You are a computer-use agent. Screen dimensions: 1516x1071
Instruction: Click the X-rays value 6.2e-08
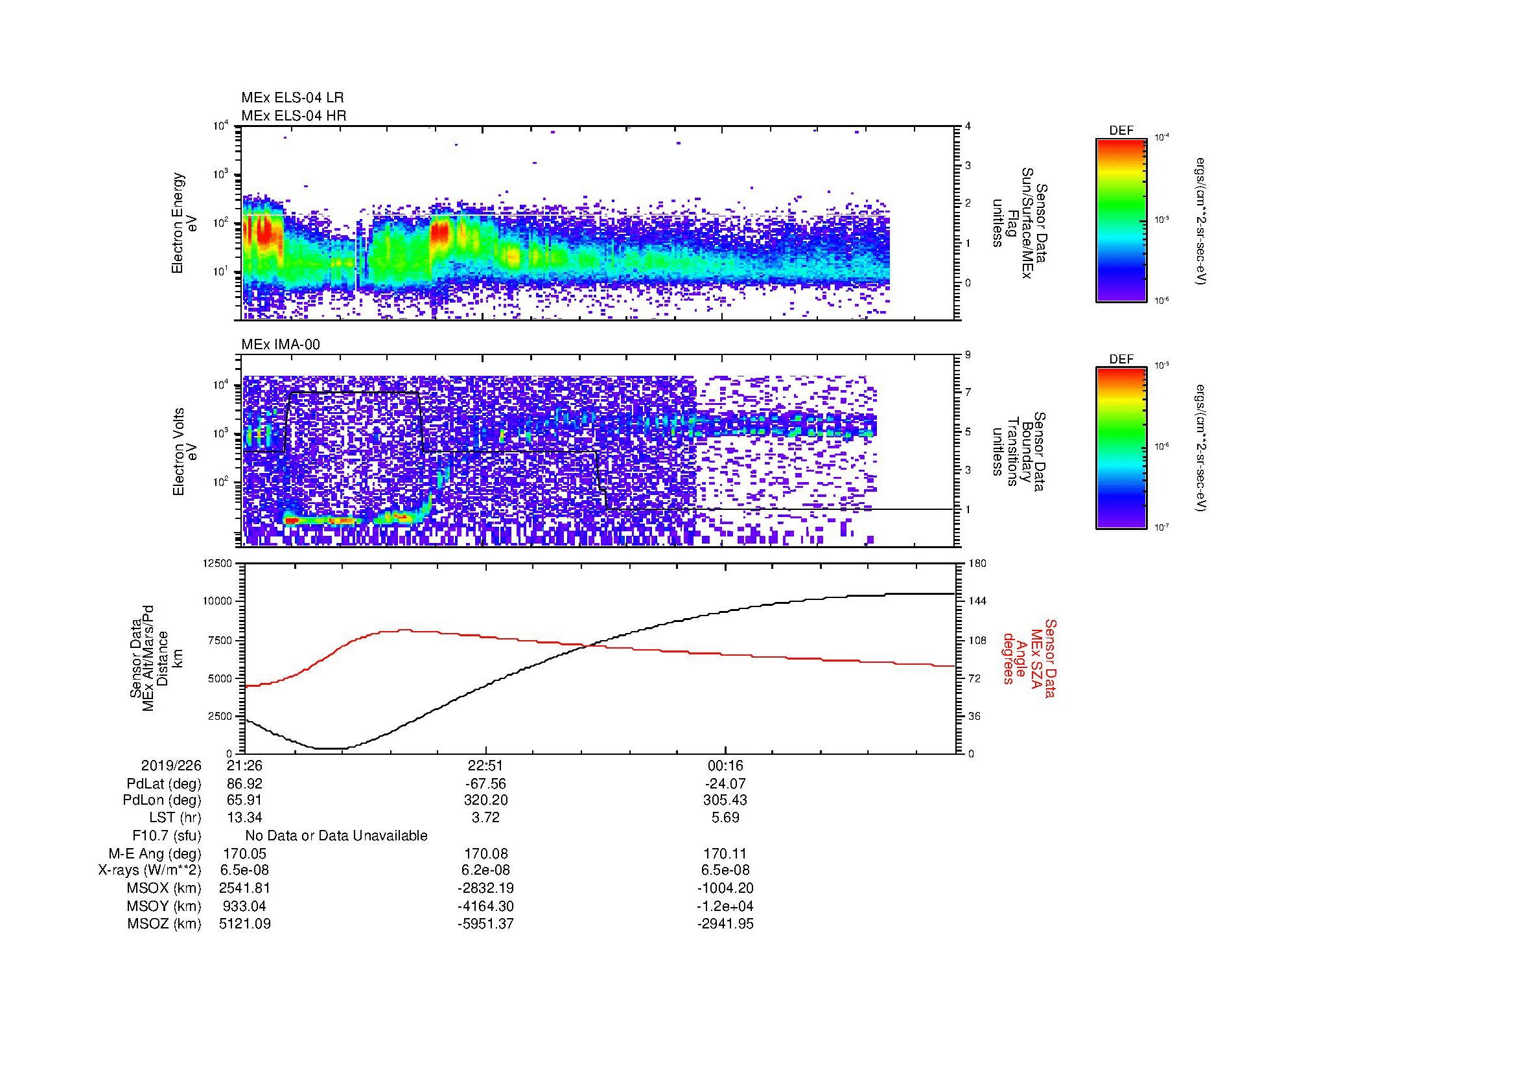[x=485, y=870]
